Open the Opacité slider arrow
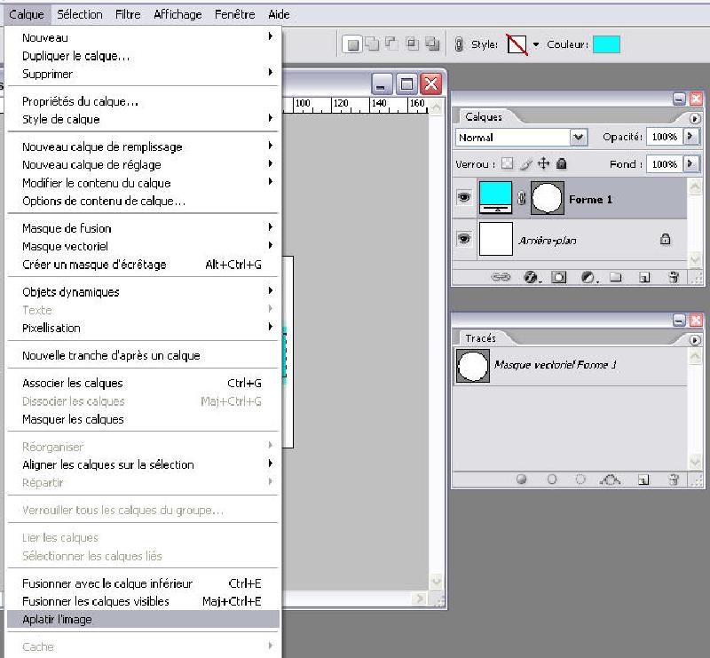This screenshot has width=710, height=658. click(x=690, y=137)
